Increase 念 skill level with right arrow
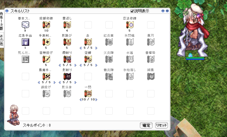This screenshot has height=137, width=227. [96, 48]
